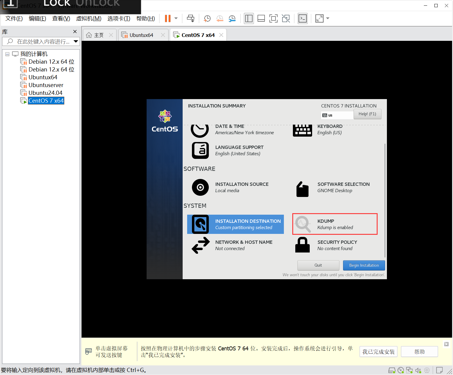The width and height of the screenshot is (453, 375).
Task: Open SECURITY POLICY lock icon
Action: tap(303, 245)
